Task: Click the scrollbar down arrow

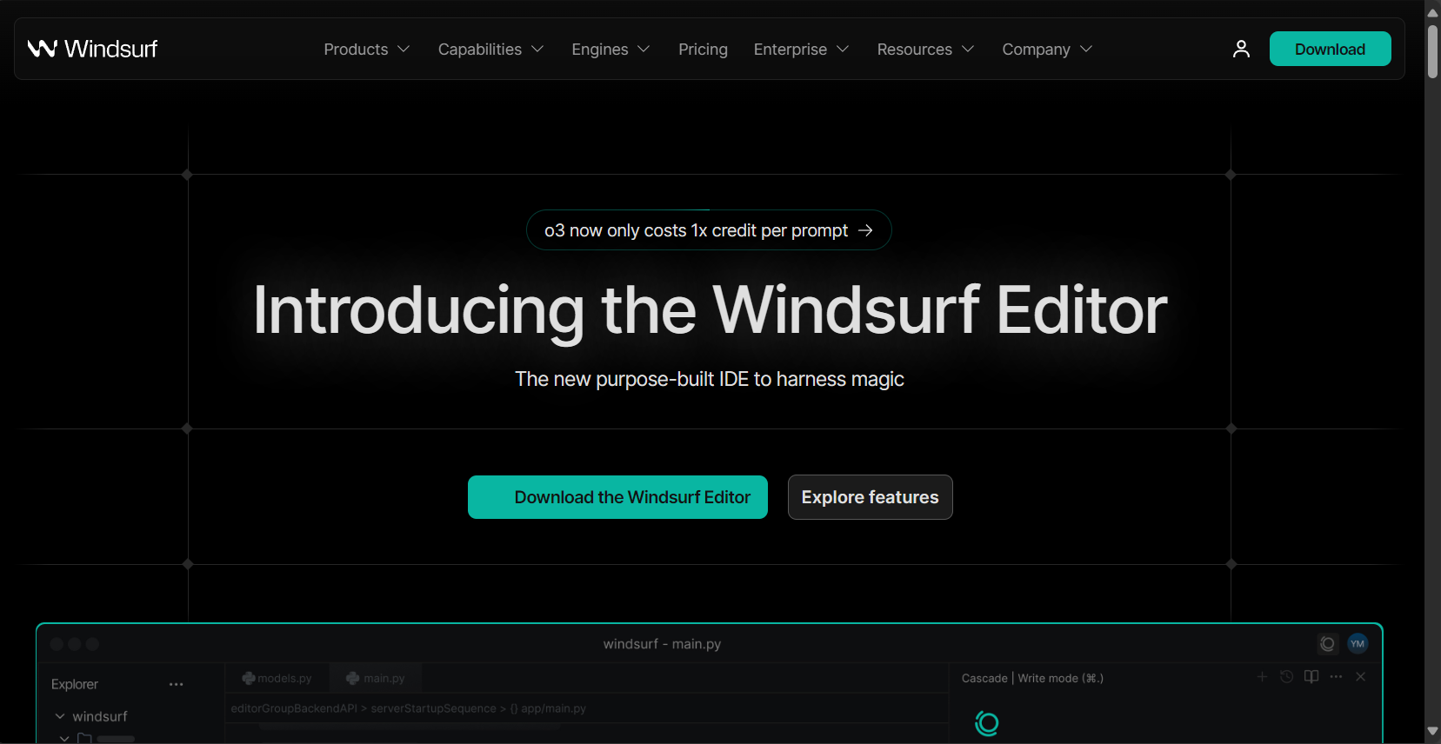Action: tap(1432, 732)
